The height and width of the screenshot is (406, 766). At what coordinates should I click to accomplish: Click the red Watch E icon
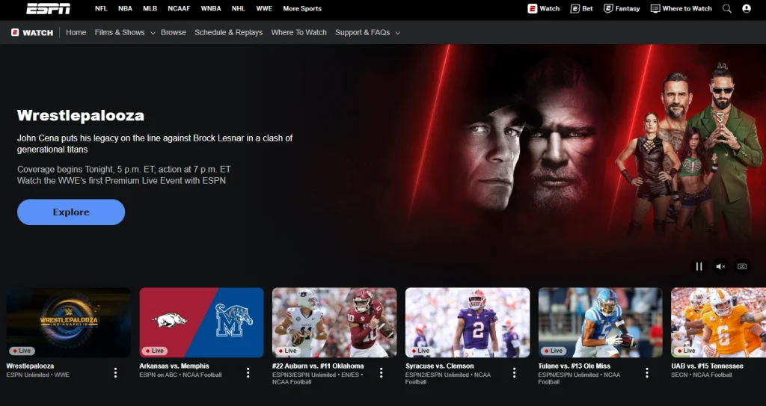click(533, 8)
